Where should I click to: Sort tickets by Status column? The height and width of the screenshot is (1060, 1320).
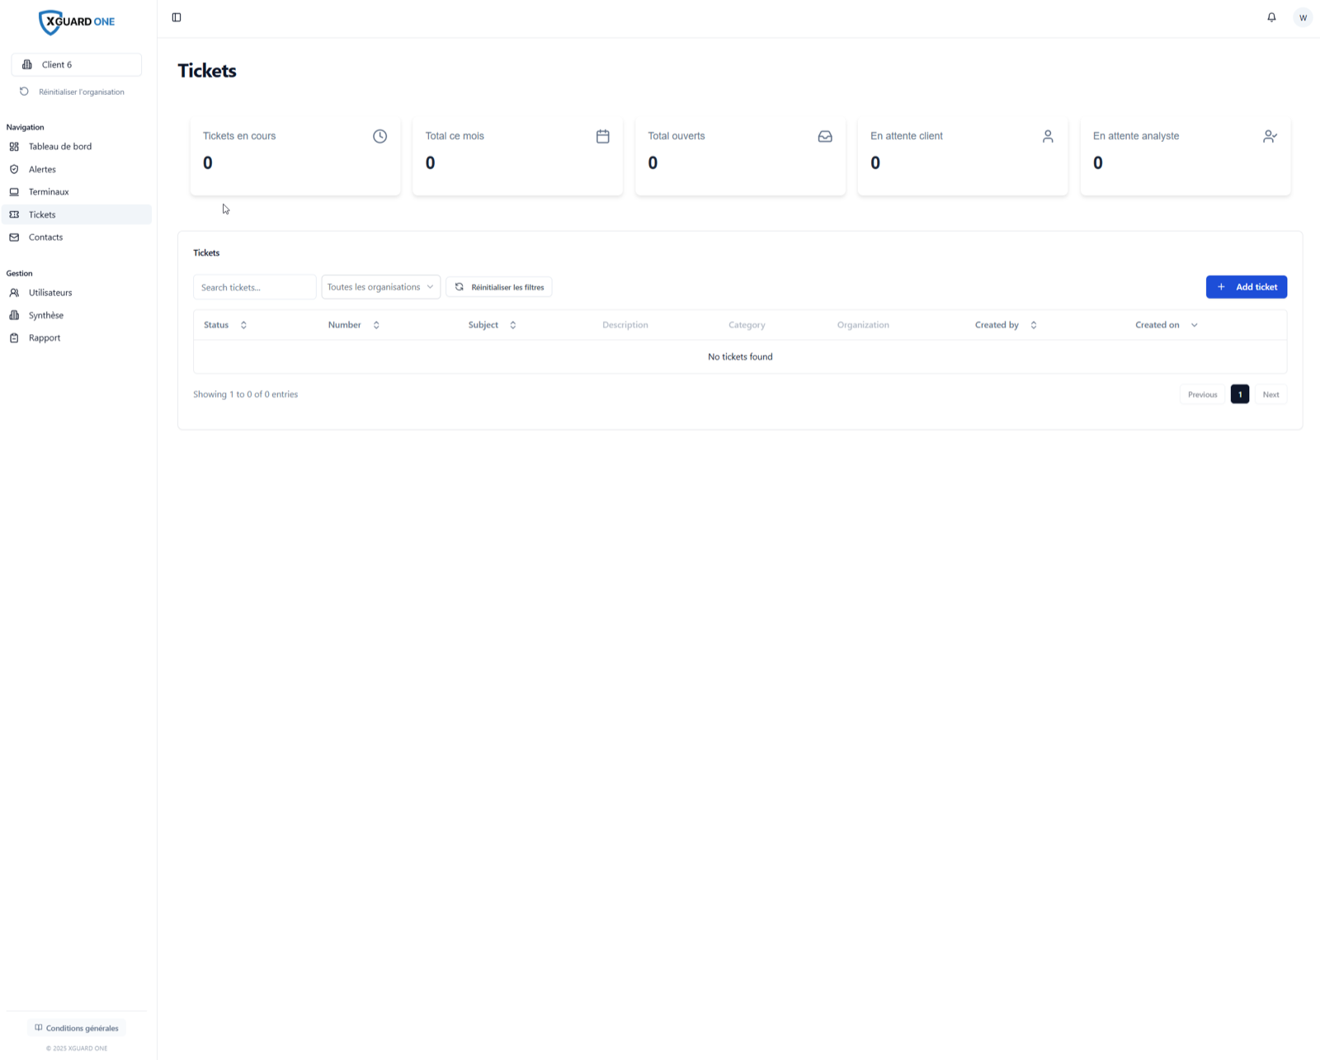click(x=225, y=325)
